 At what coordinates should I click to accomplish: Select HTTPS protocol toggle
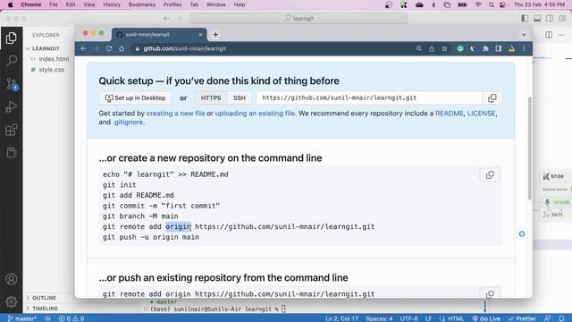pos(211,97)
